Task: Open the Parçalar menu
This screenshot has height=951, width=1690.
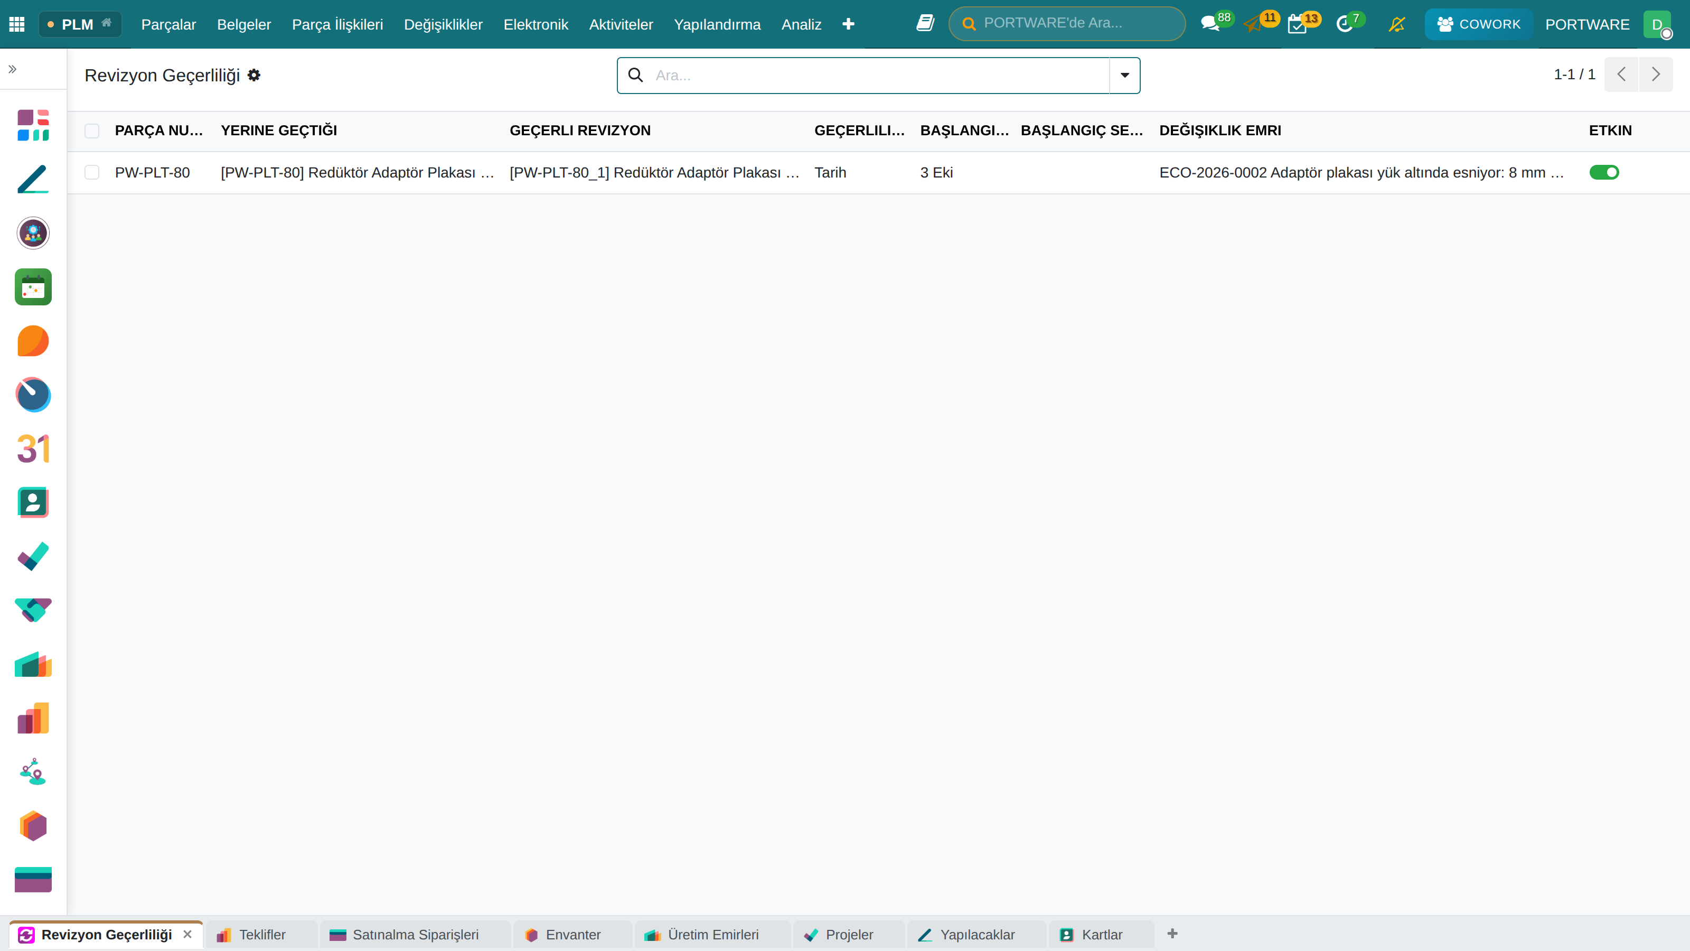Action: click(x=168, y=24)
